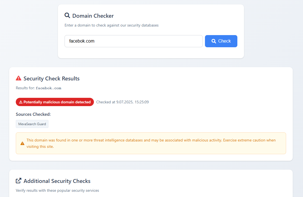
Task: Click the Verify results with popular services text
Action: [x=57, y=190]
